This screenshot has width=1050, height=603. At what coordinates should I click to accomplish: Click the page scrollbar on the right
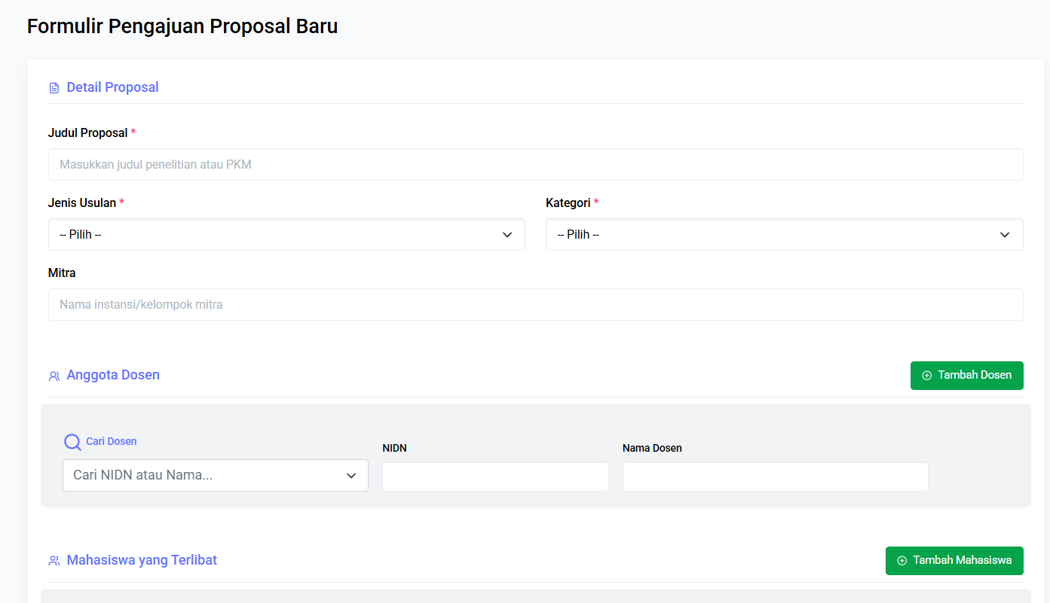pyautogui.click(x=1045, y=301)
